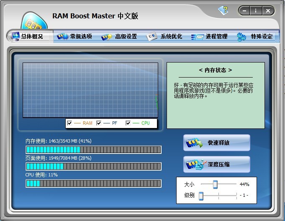Click the 总体概况 tab monitor icon
This screenshot has width=285, height=221.
coord(15,36)
